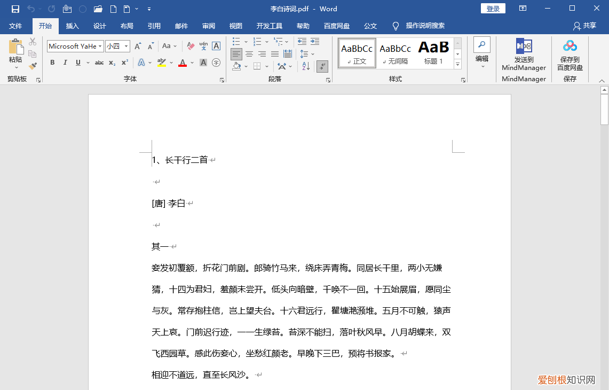Apply italic formatting
Viewport: 609px width, 390px height.
(x=65, y=63)
